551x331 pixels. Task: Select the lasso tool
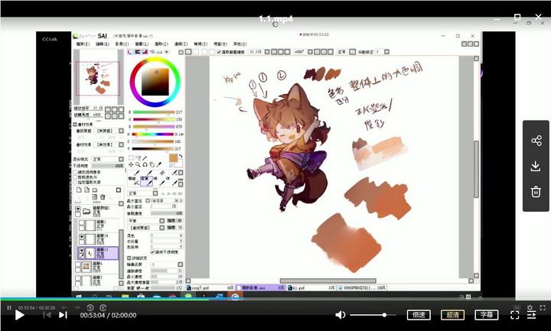(x=138, y=158)
